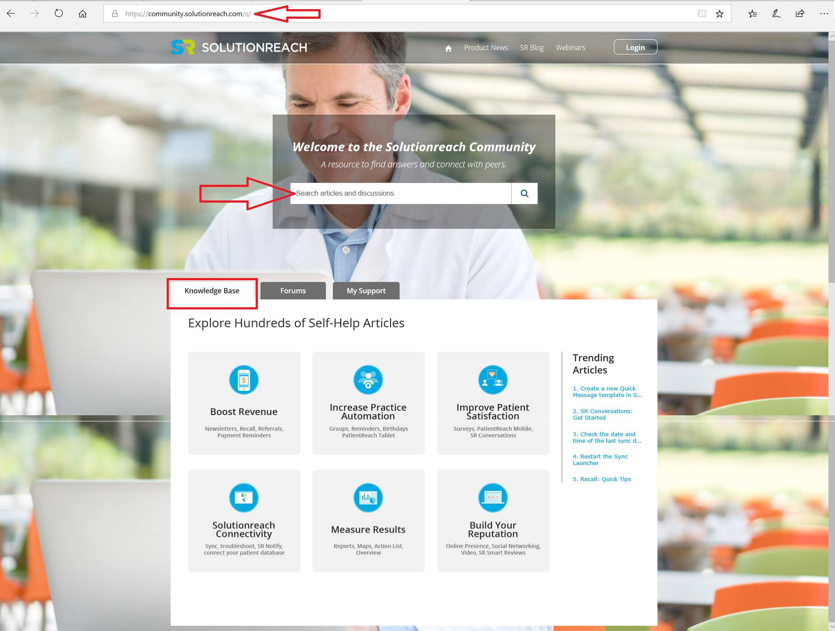Click the Measure Results chart icon

pyautogui.click(x=368, y=498)
